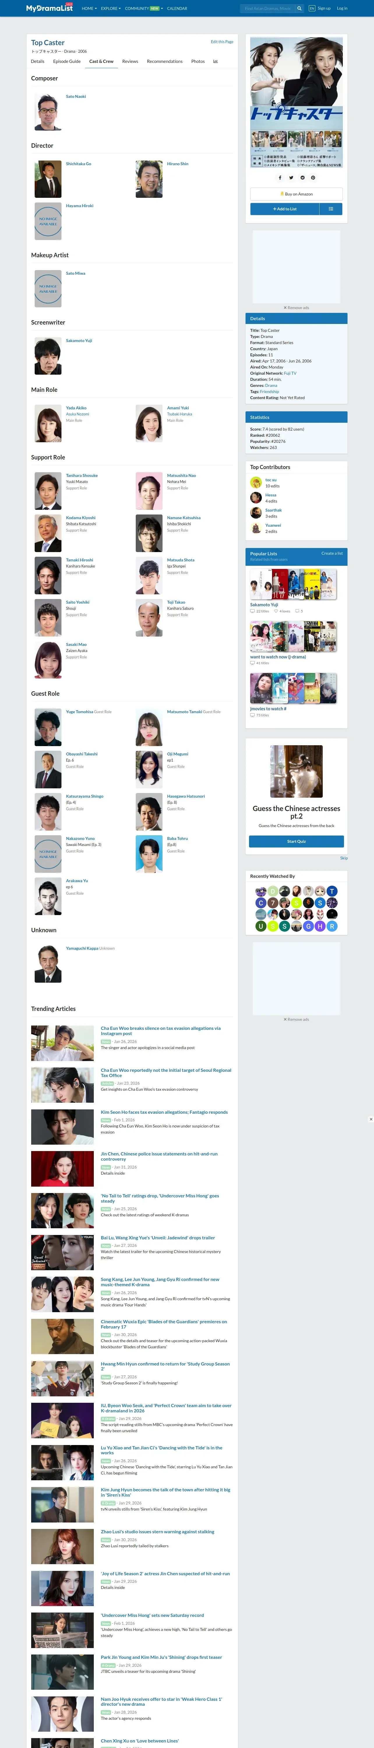Start the Chinese actresses quiz
The height and width of the screenshot is (1748, 374).
pos(297,841)
